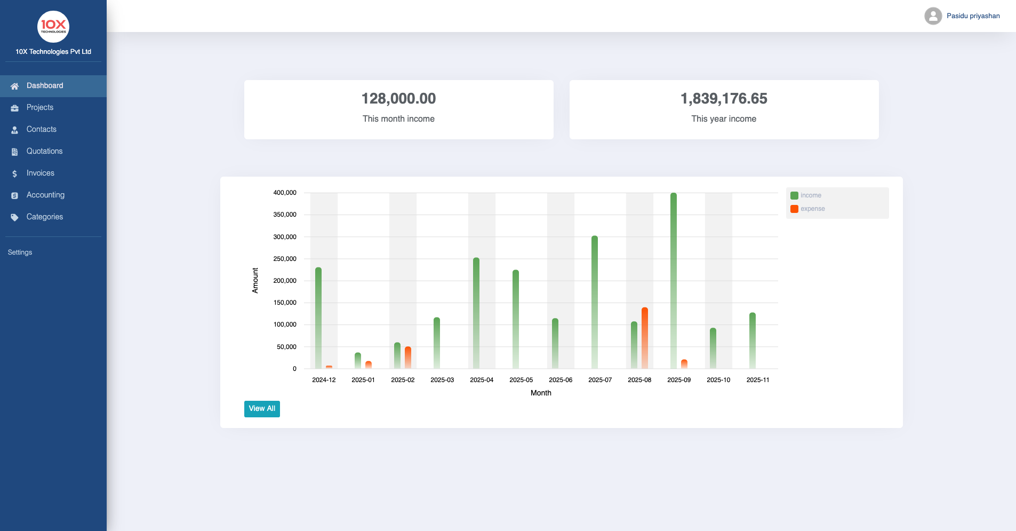Click the dollar sign Invoices icon
Viewport: 1016px width, 531px height.
(14, 173)
